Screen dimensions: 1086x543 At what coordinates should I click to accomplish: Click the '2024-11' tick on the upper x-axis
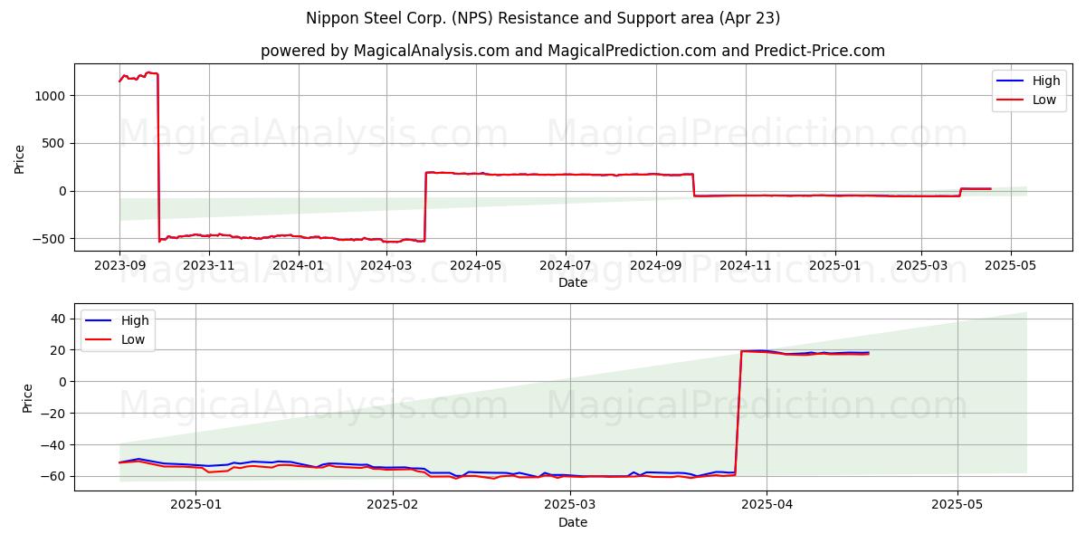point(746,265)
